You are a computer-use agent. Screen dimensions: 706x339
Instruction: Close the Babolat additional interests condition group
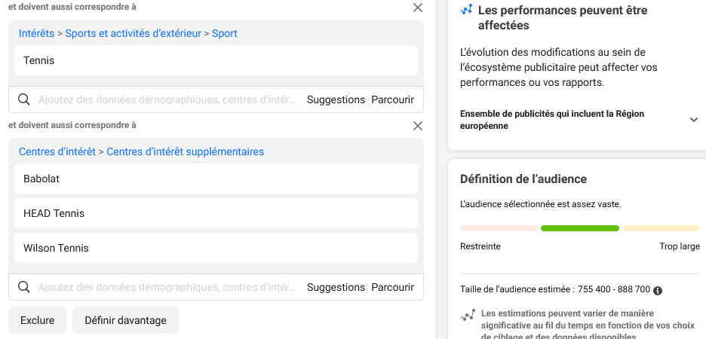pos(418,126)
